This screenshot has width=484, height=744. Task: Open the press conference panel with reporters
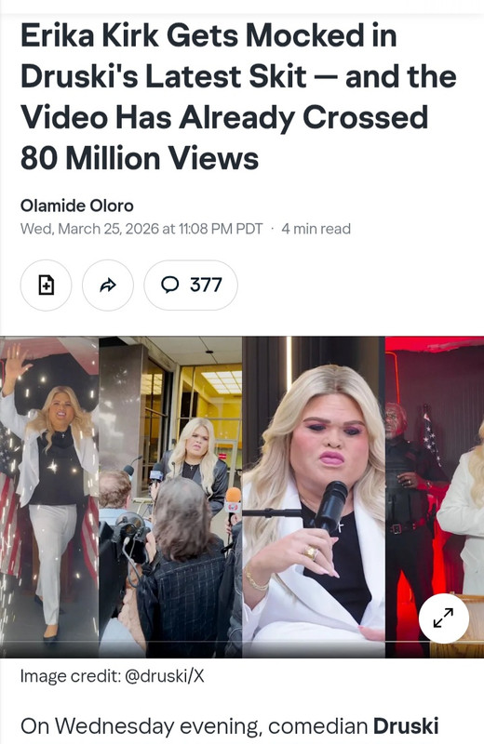pos(170,497)
